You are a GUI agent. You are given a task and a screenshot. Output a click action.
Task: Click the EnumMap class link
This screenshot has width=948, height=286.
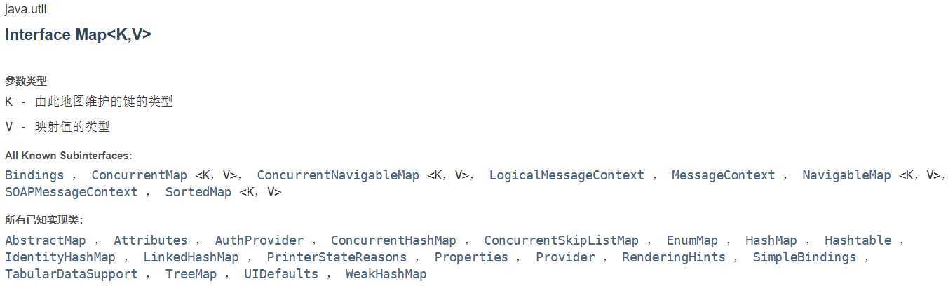point(692,240)
